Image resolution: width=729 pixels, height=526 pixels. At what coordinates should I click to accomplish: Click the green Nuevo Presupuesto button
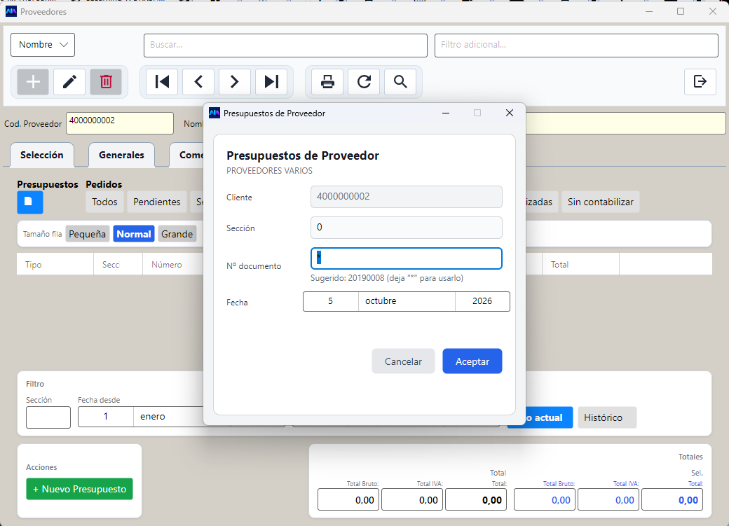(x=79, y=489)
